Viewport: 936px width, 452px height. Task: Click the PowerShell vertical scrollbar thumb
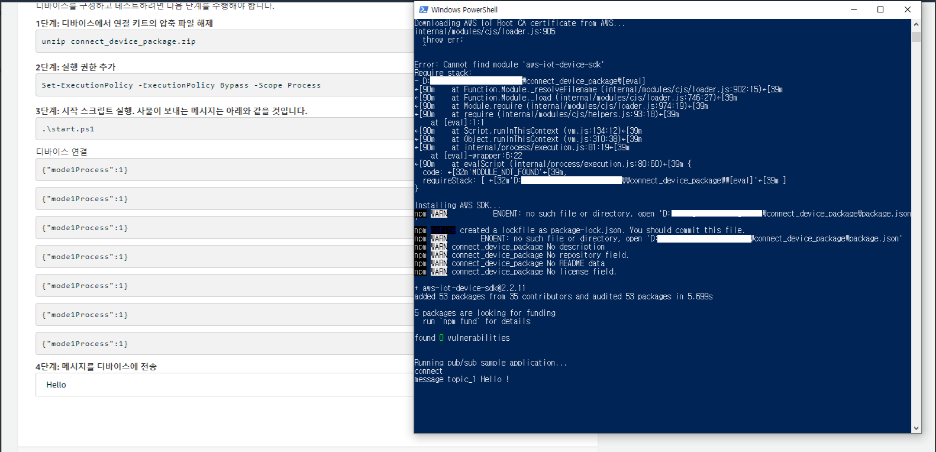[916, 37]
